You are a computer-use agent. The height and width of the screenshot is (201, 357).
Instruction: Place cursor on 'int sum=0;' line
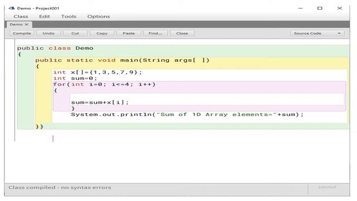point(75,78)
